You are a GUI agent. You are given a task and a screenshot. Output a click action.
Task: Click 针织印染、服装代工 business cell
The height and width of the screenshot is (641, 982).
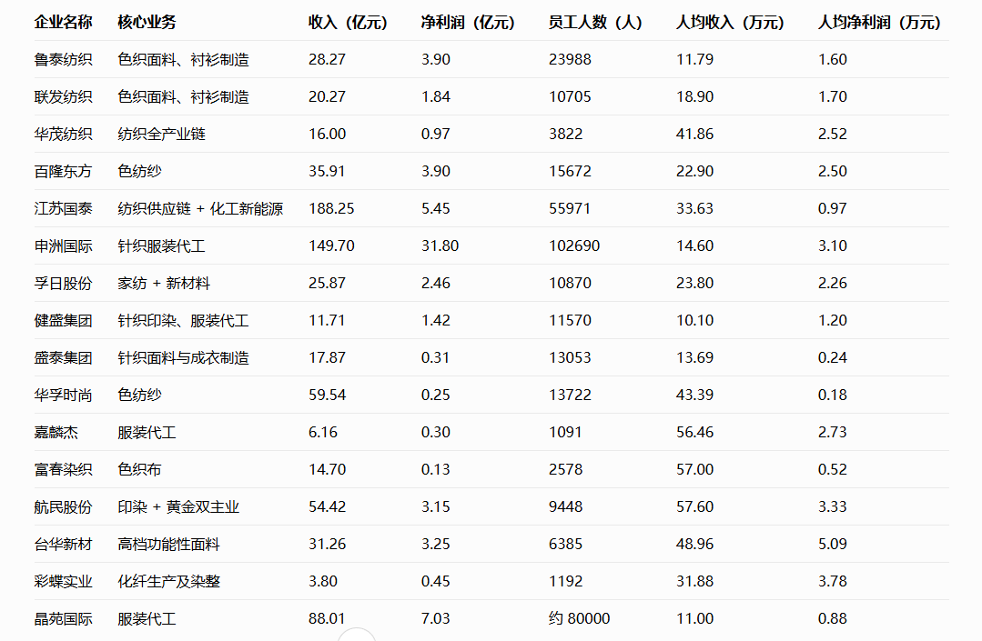coord(184,320)
